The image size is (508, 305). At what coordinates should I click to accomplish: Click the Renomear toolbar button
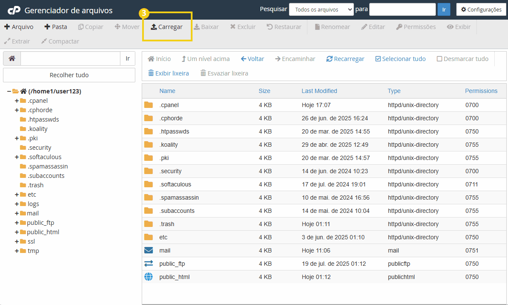click(x=333, y=27)
